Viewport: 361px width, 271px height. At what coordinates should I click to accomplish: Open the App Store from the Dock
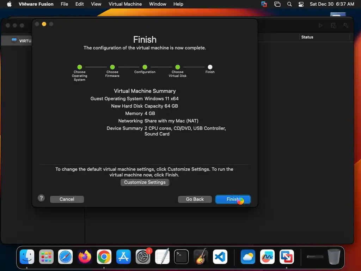point(123,257)
